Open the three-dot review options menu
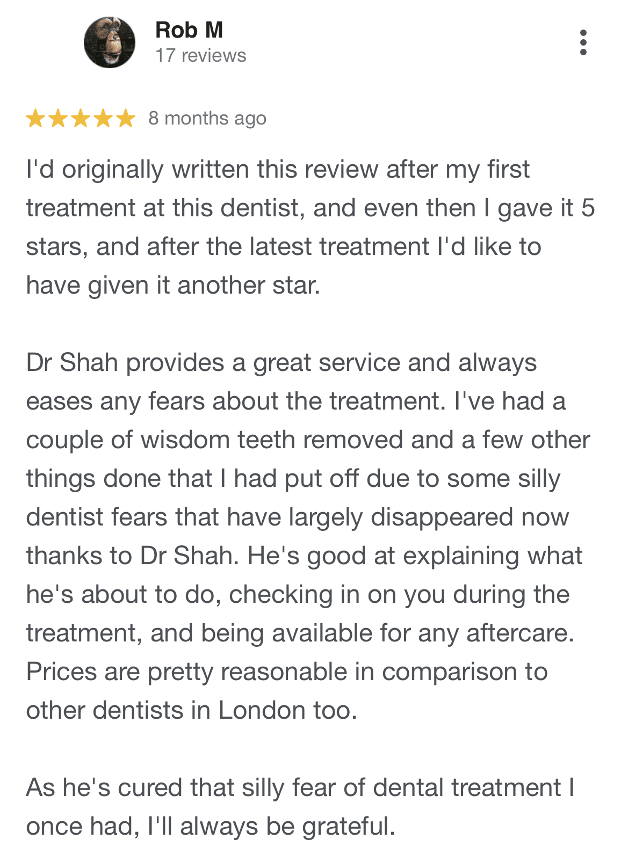 pyautogui.click(x=583, y=42)
